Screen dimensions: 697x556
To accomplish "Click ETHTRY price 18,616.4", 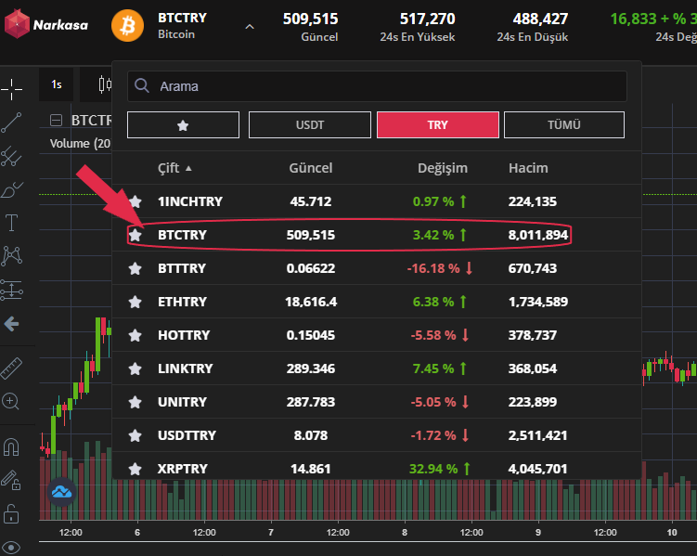I will (311, 303).
